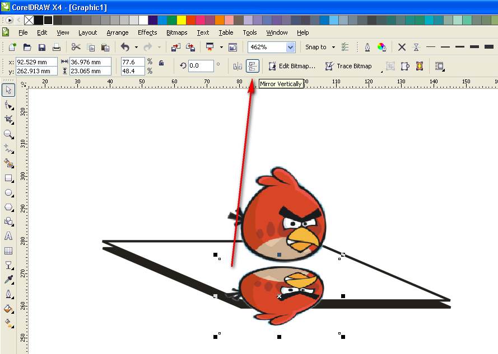Click the Edit Bitmap button
Screen dimensions: 498x354
292,66
